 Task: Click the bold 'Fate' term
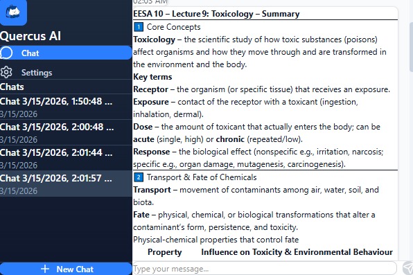click(141, 215)
